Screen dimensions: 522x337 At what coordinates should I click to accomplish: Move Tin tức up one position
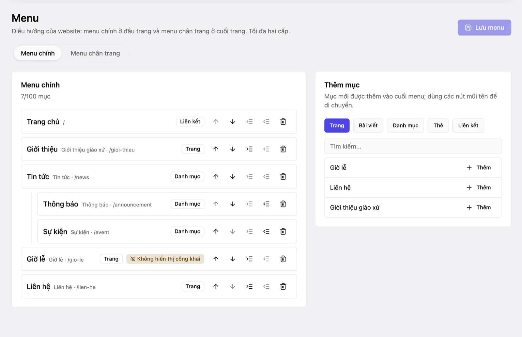pos(216,176)
